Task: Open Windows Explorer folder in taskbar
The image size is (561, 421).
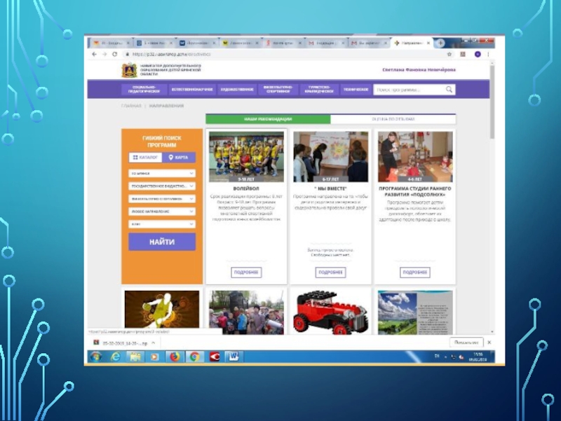Action: [135, 357]
